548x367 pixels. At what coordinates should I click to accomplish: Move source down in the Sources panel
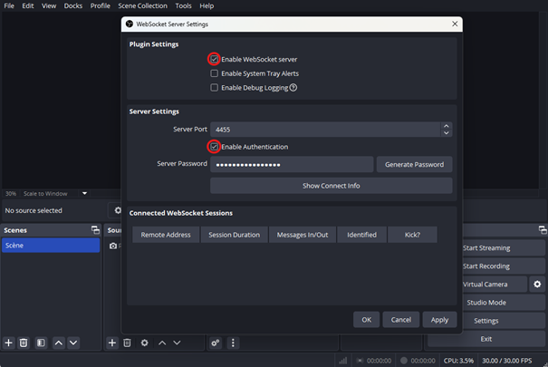pyautogui.click(x=177, y=343)
